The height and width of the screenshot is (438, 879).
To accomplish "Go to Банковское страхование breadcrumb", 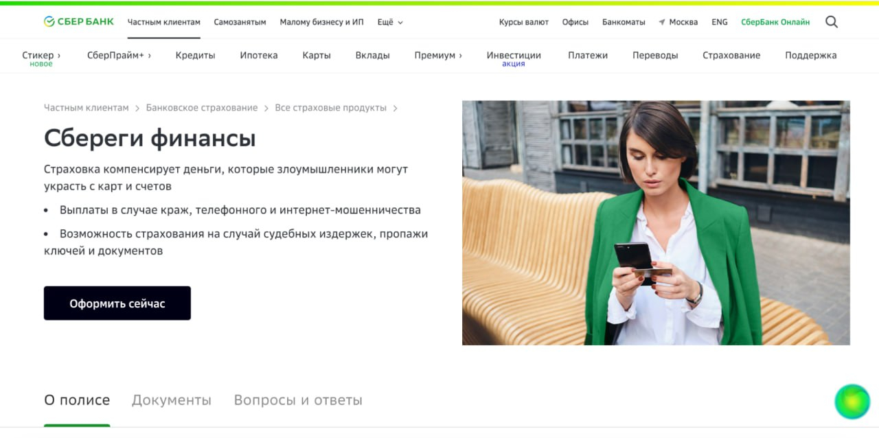I will [202, 108].
